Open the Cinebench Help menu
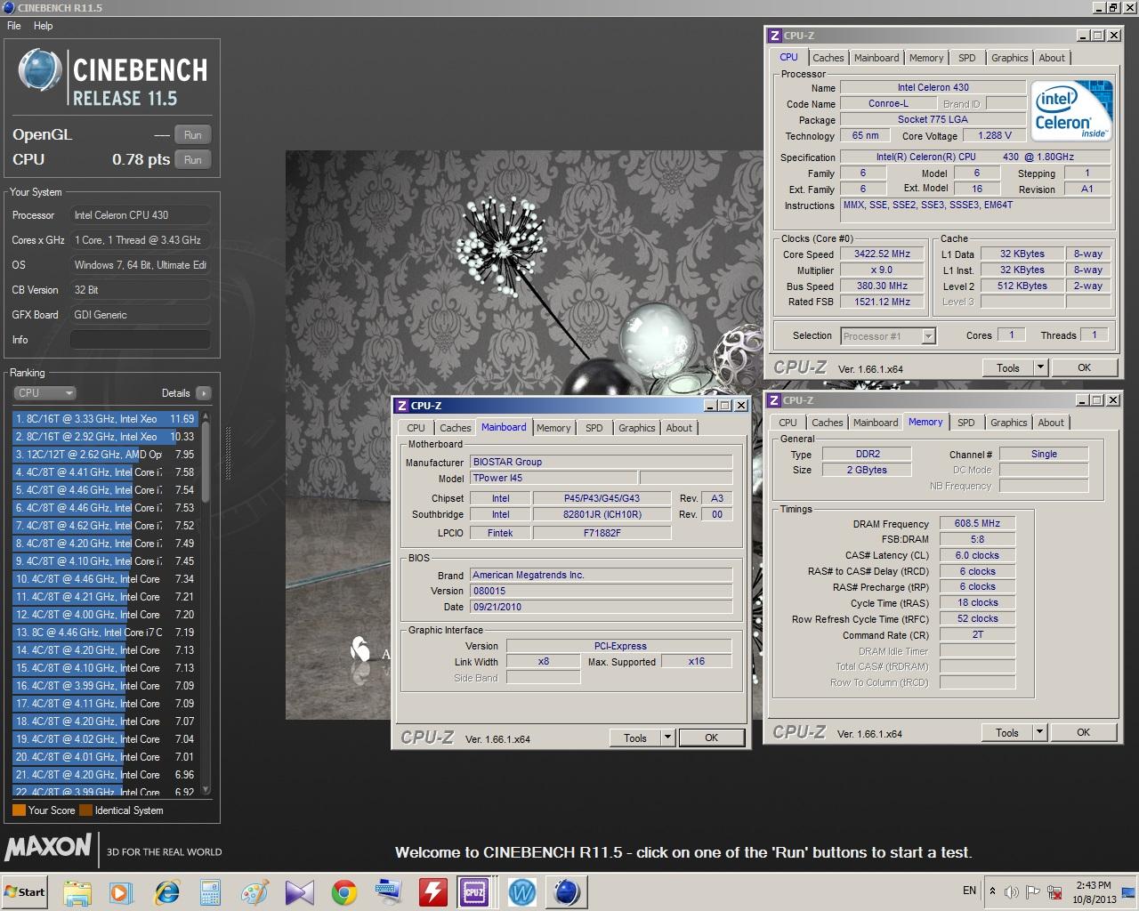 (44, 26)
